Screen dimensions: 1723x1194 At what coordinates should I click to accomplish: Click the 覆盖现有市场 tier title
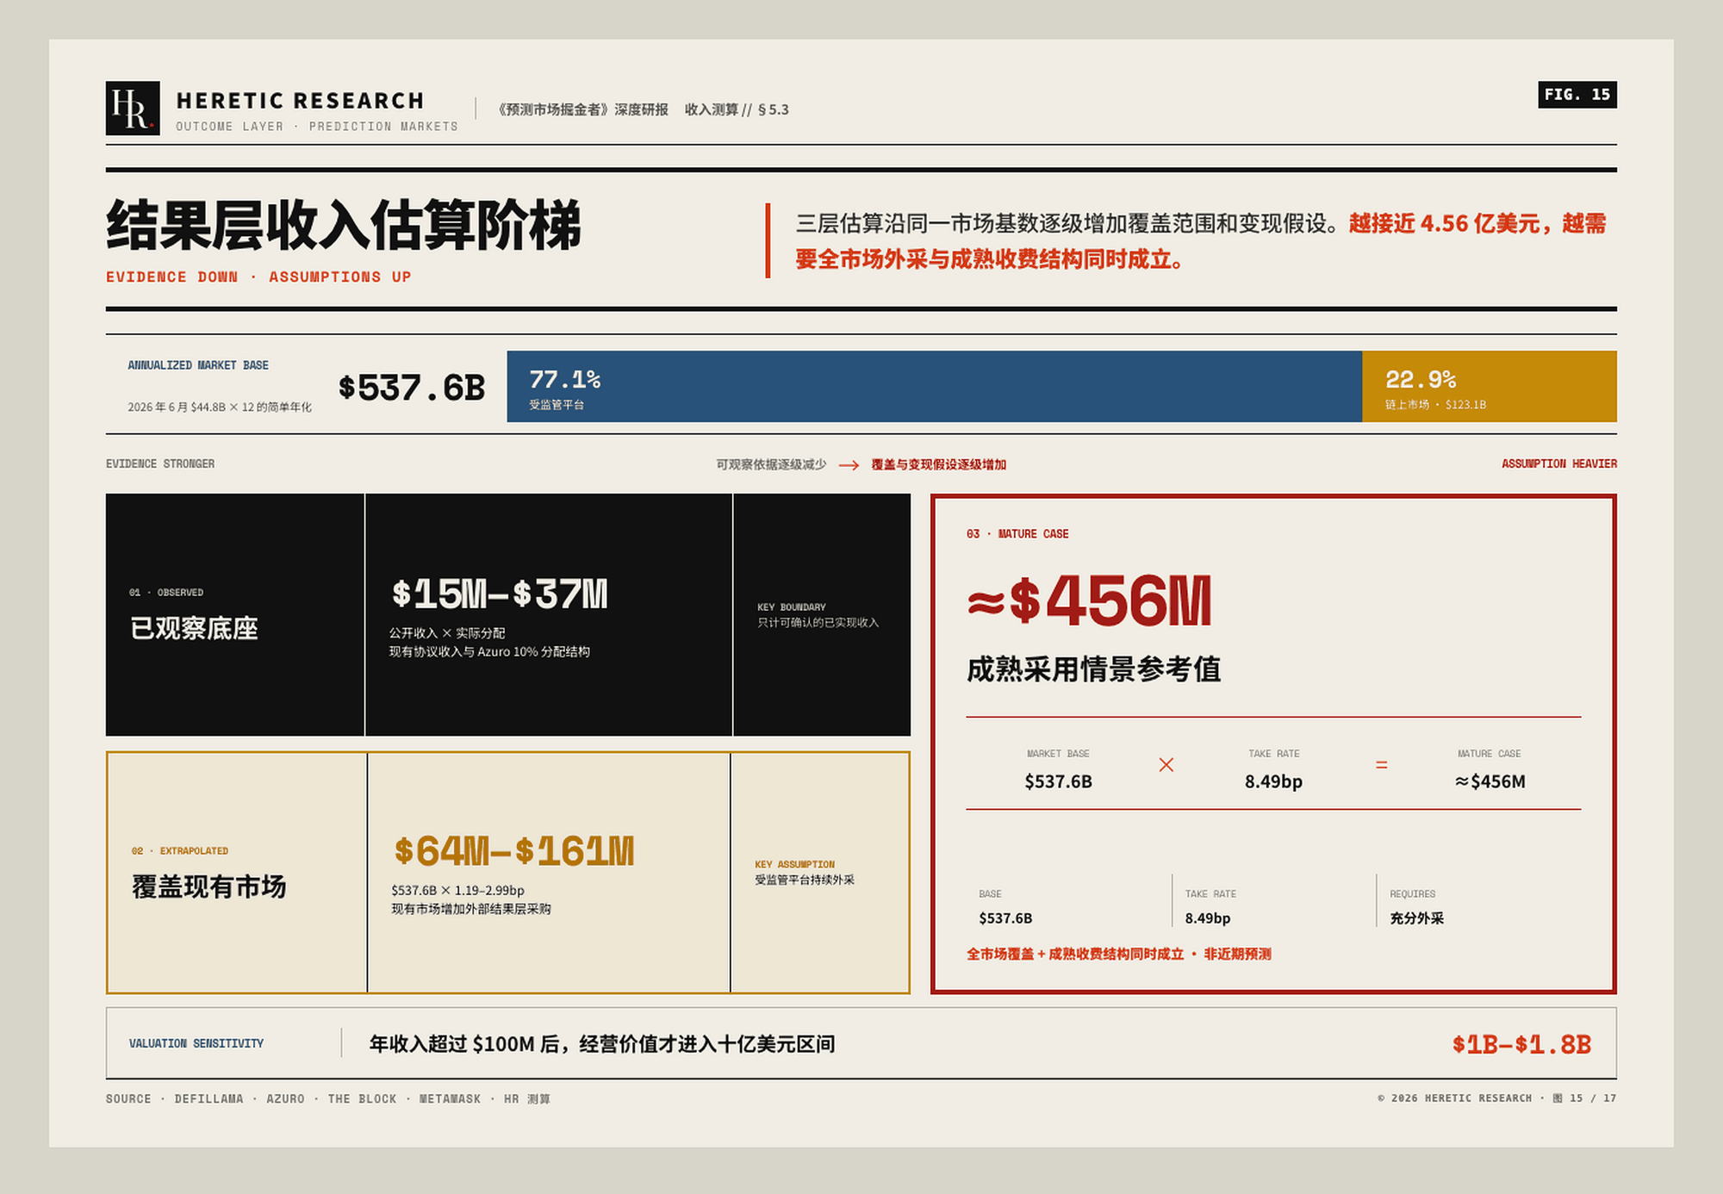coord(208,886)
